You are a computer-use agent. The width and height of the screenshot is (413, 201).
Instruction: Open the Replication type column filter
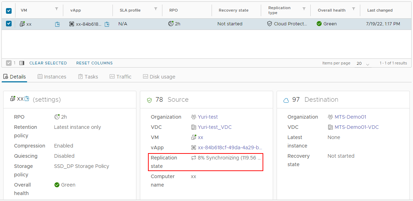[x=304, y=9]
